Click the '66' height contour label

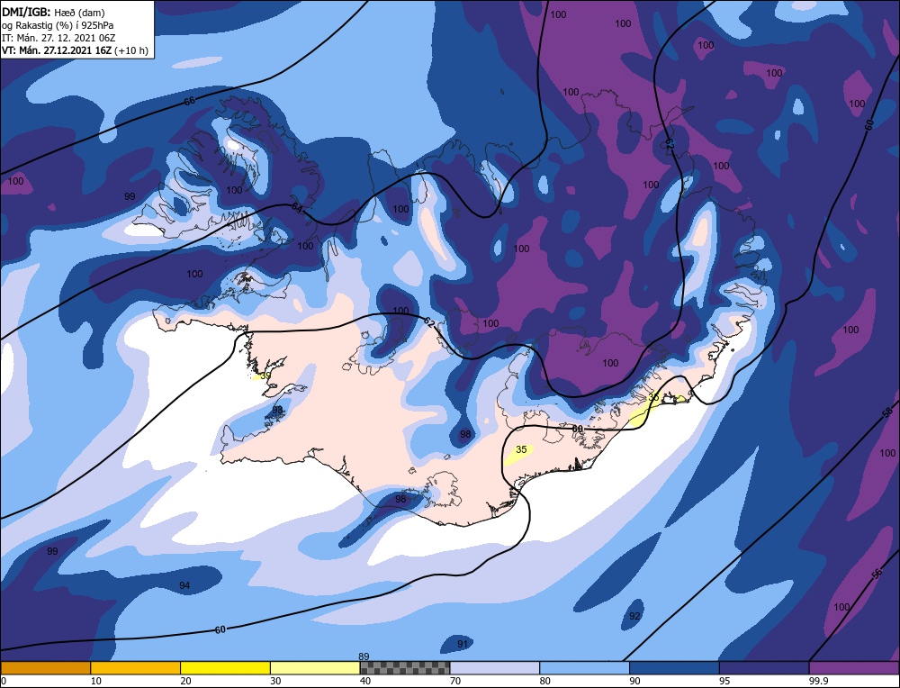pyautogui.click(x=189, y=101)
